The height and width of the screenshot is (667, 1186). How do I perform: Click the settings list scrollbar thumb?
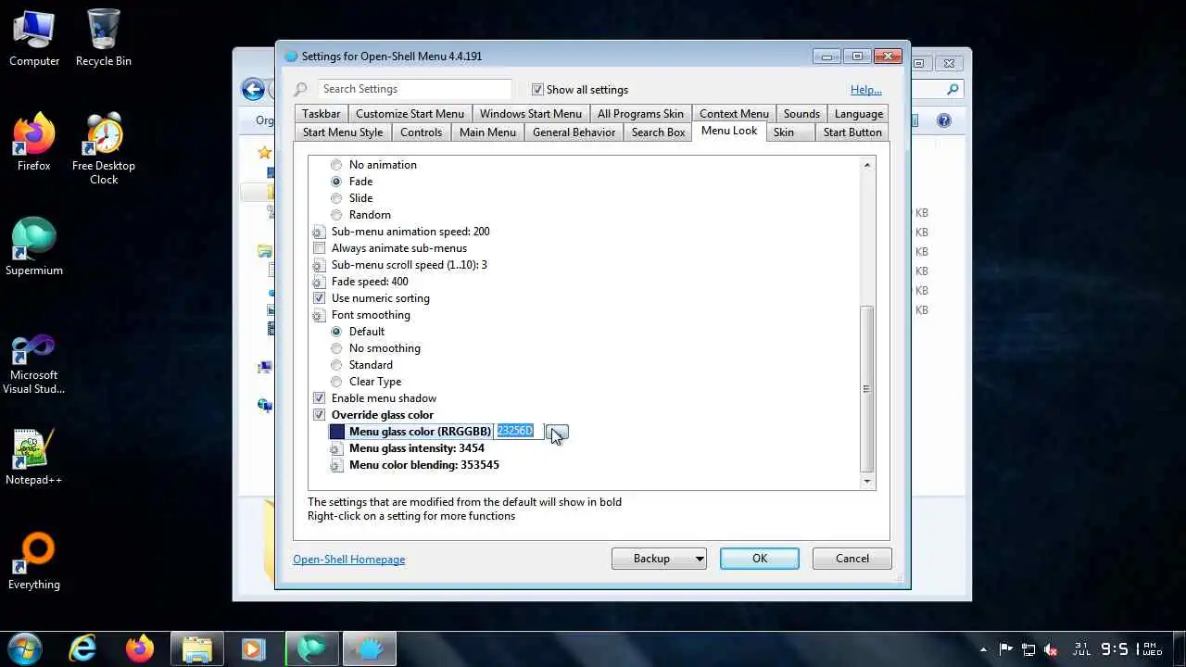tap(867, 389)
